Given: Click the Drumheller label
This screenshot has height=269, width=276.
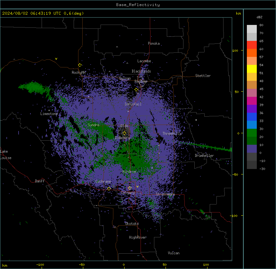Looking at the screenshot, I should click(x=204, y=156).
